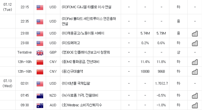This screenshot has width=202, height=110.
Task: Click the New Zealand flag at 07:45
Action: click(x=40, y=96)
